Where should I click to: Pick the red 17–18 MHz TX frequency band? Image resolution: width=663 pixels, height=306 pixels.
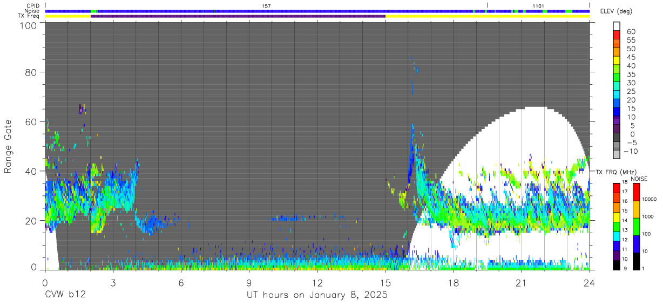coord(616,188)
